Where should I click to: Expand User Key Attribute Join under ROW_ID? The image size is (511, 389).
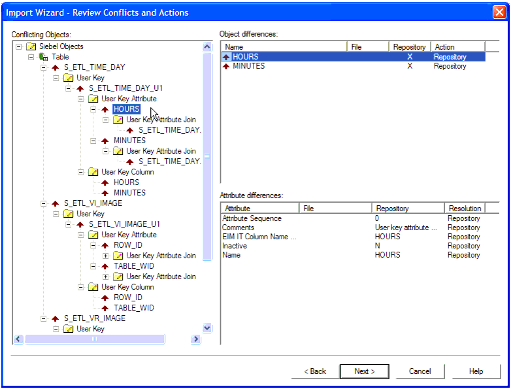tap(106, 256)
